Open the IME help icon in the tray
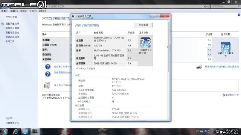Image resolution: width=241 pixels, height=135 pixels. [x=205, y=131]
